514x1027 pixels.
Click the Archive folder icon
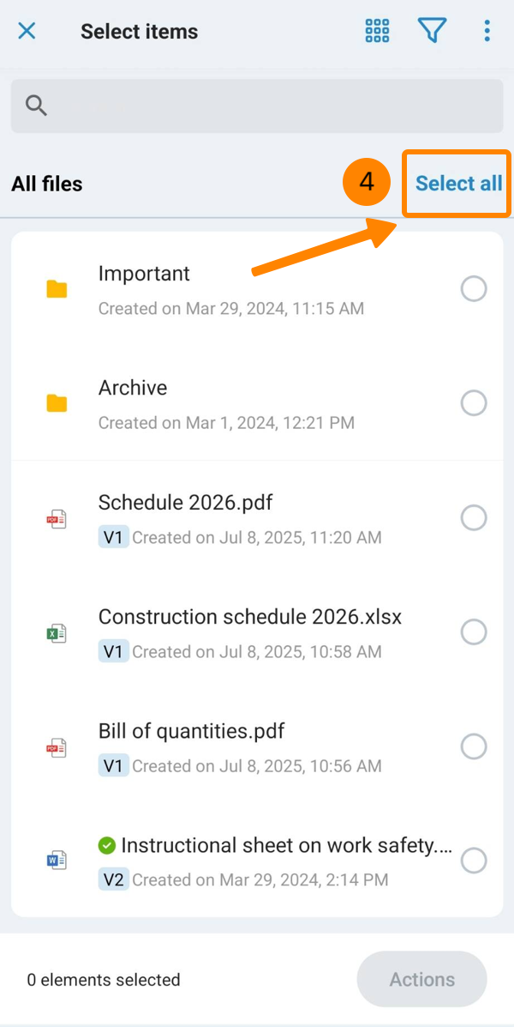(x=57, y=403)
